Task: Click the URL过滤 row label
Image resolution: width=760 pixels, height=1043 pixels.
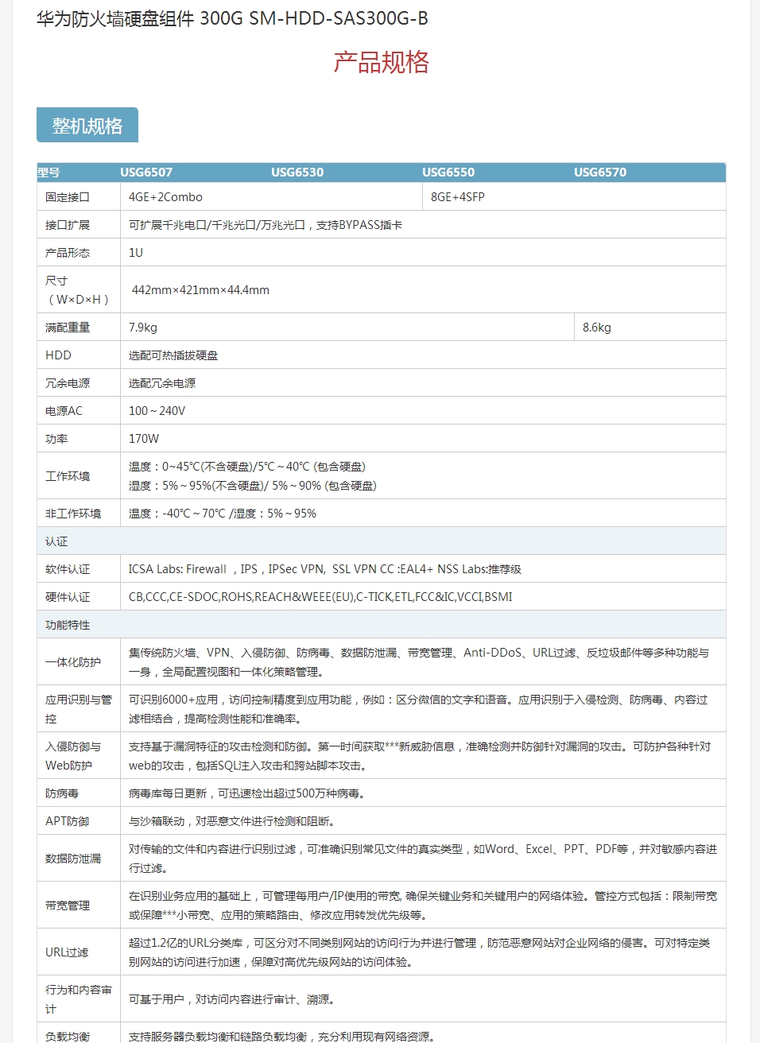Action: coord(67,952)
